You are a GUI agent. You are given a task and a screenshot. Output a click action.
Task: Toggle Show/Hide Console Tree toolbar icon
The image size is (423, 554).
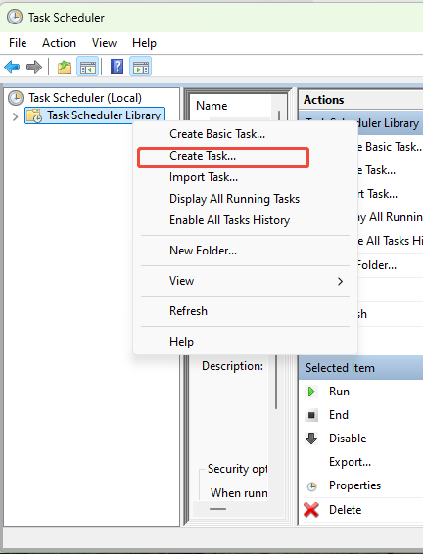88,67
